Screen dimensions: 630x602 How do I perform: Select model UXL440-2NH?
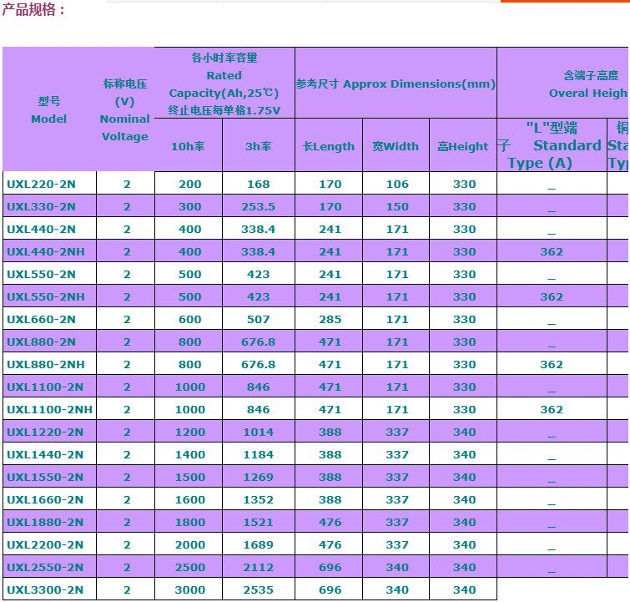(x=46, y=252)
